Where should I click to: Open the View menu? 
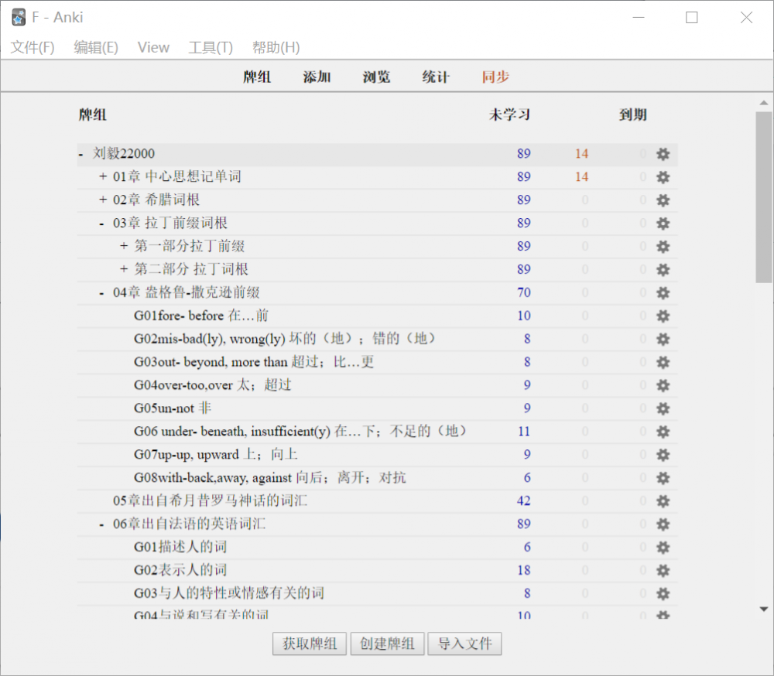pos(153,47)
